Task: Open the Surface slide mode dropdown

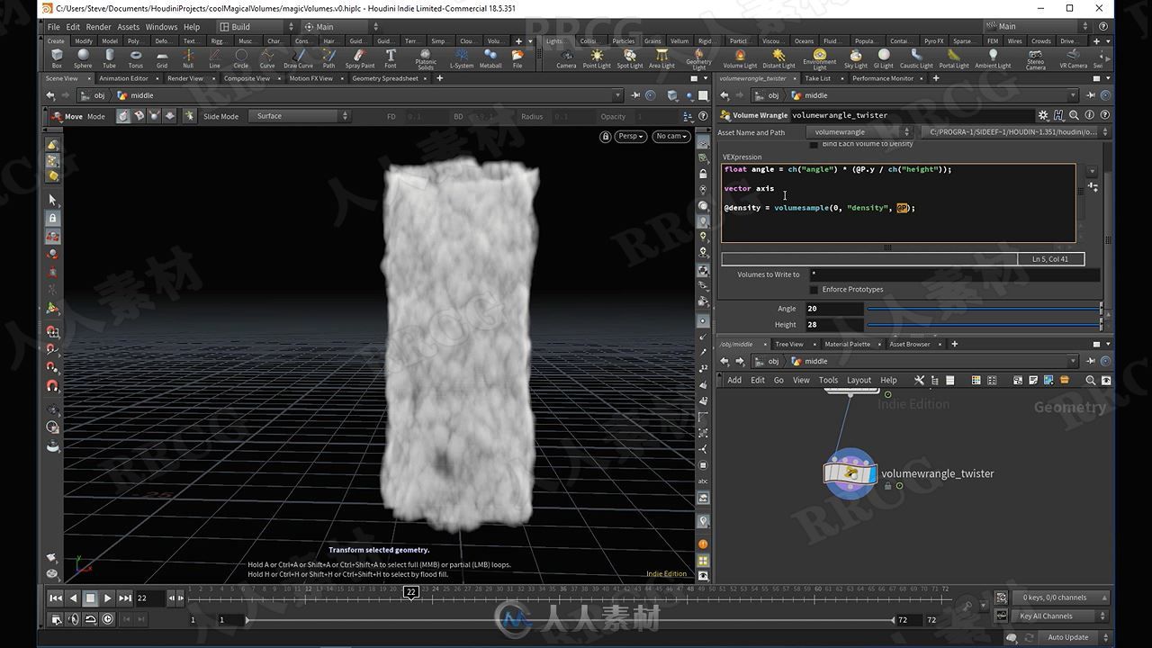Action: click(300, 116)
